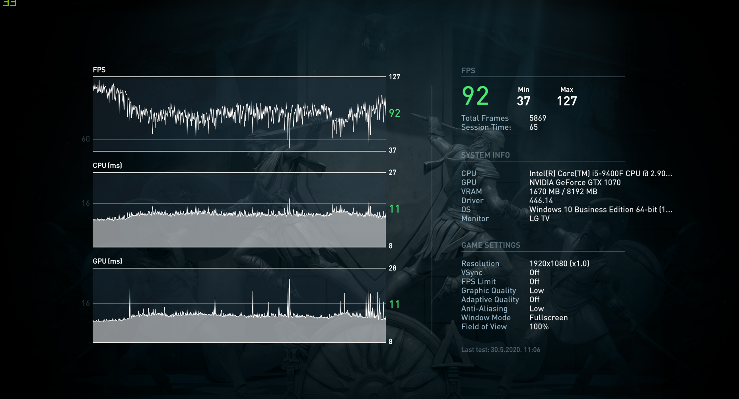Image resolution: width=739 pixels, height=399 pixels.
Task: Click the GPU frame time area graph
Action: [x=239, y=305]
